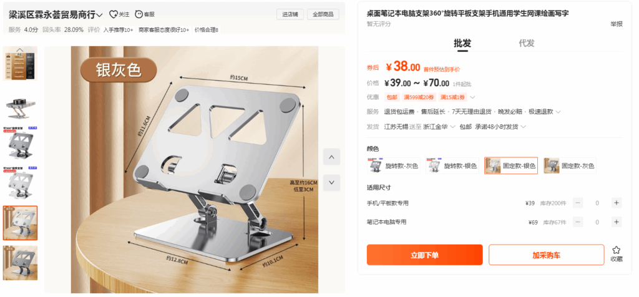Screen dimensions: 639x297
Task: Open customer service smiley icon
Action: [x=139, y=15]
